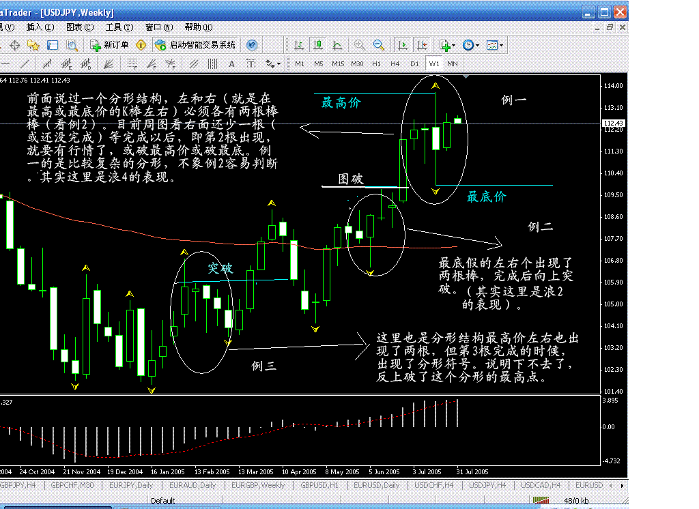Toggle chart auto scroll
This screenshot has height=509, width=699.
402,45
